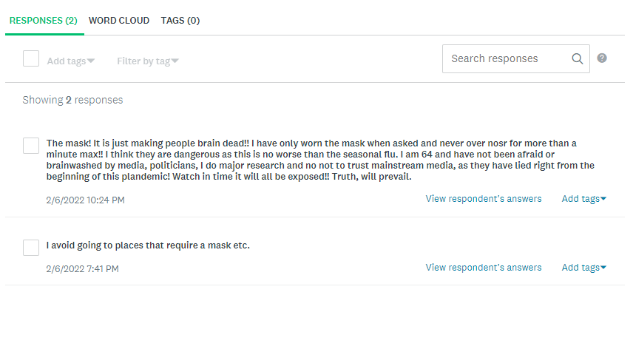Click the 2/6/2022 7:41 PM timestamp
Screen dimensions: 633x349
point(82,269)
